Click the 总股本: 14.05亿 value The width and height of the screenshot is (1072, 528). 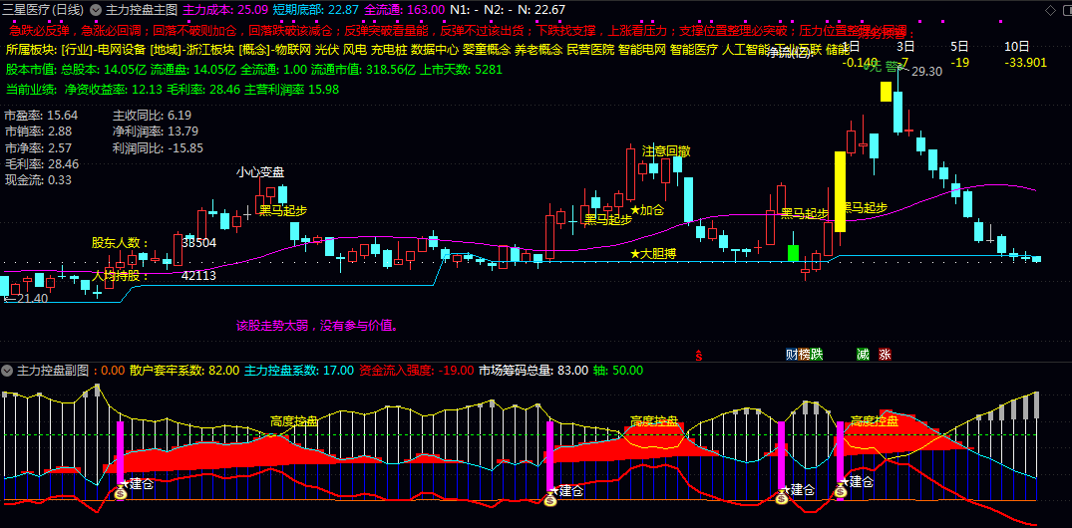tap(105, 70)
